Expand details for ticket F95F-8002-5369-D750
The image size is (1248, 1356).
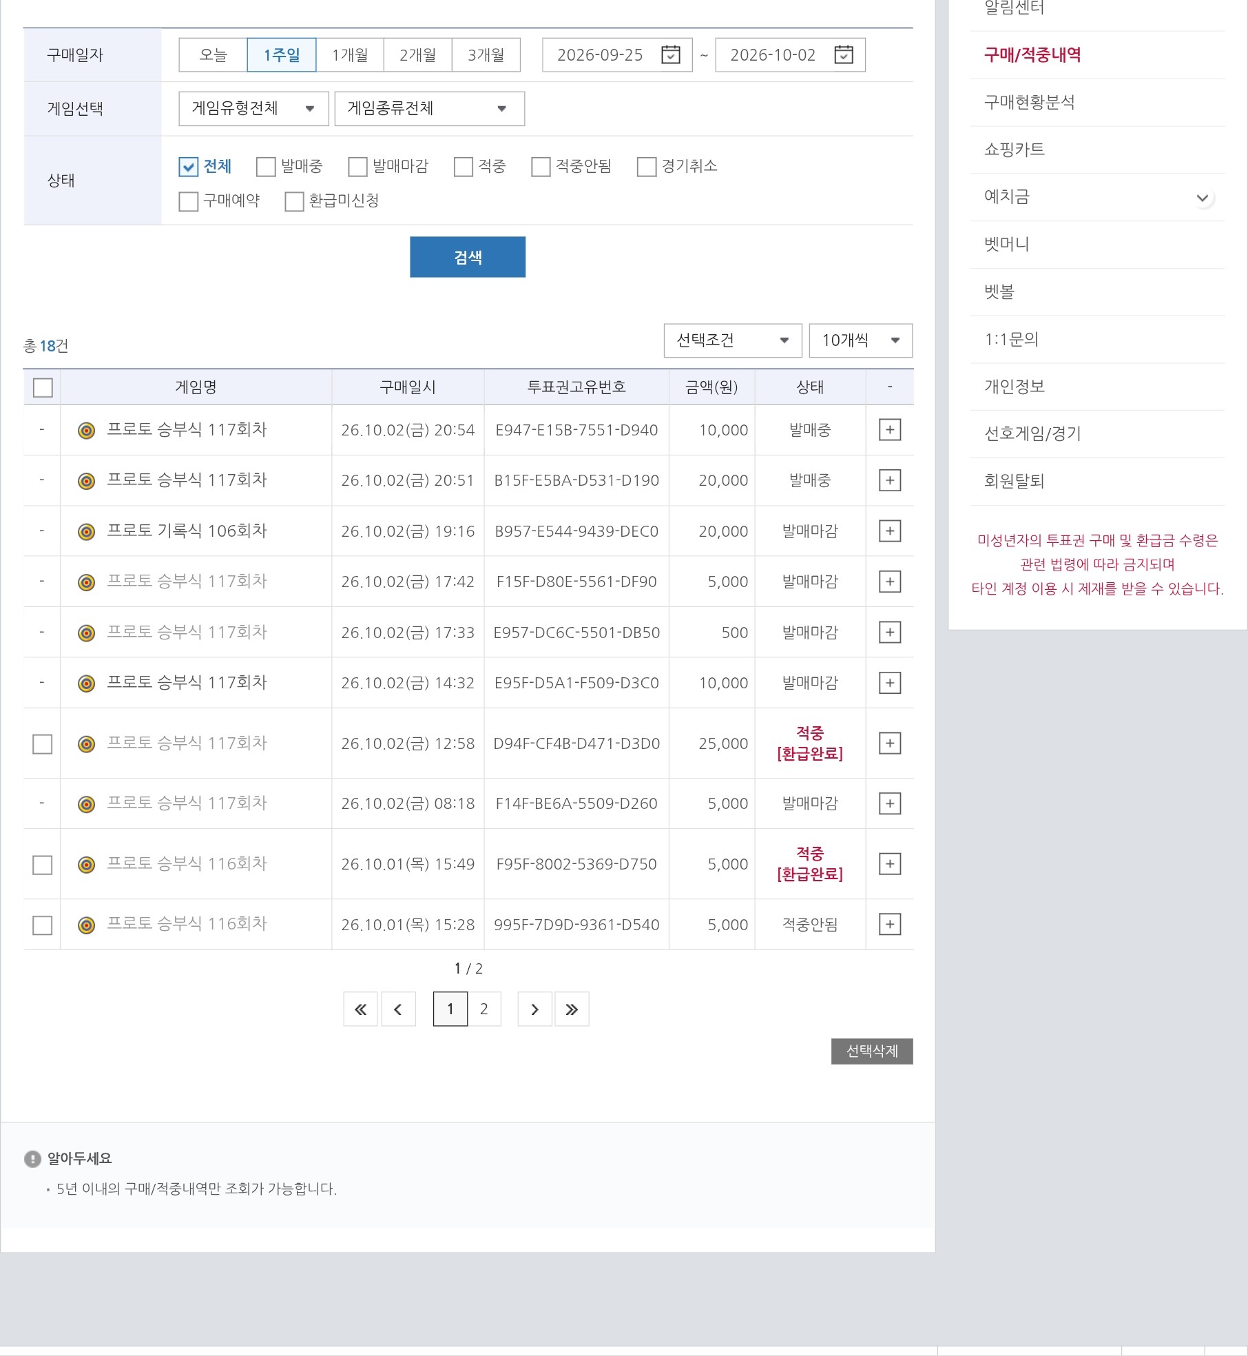pos(890,864)
